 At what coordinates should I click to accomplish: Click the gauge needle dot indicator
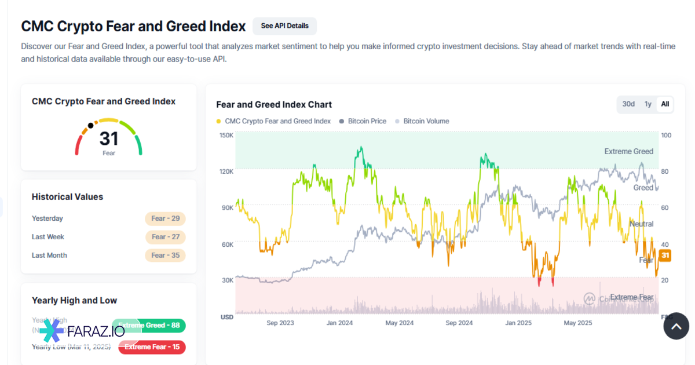(90, 125)
